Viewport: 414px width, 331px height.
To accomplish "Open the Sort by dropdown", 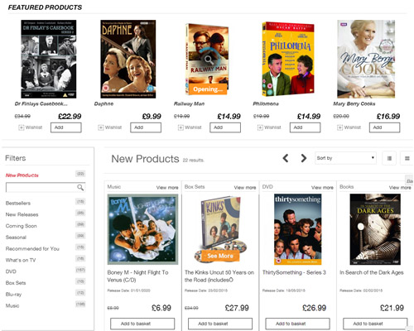I will coord(345,158).
